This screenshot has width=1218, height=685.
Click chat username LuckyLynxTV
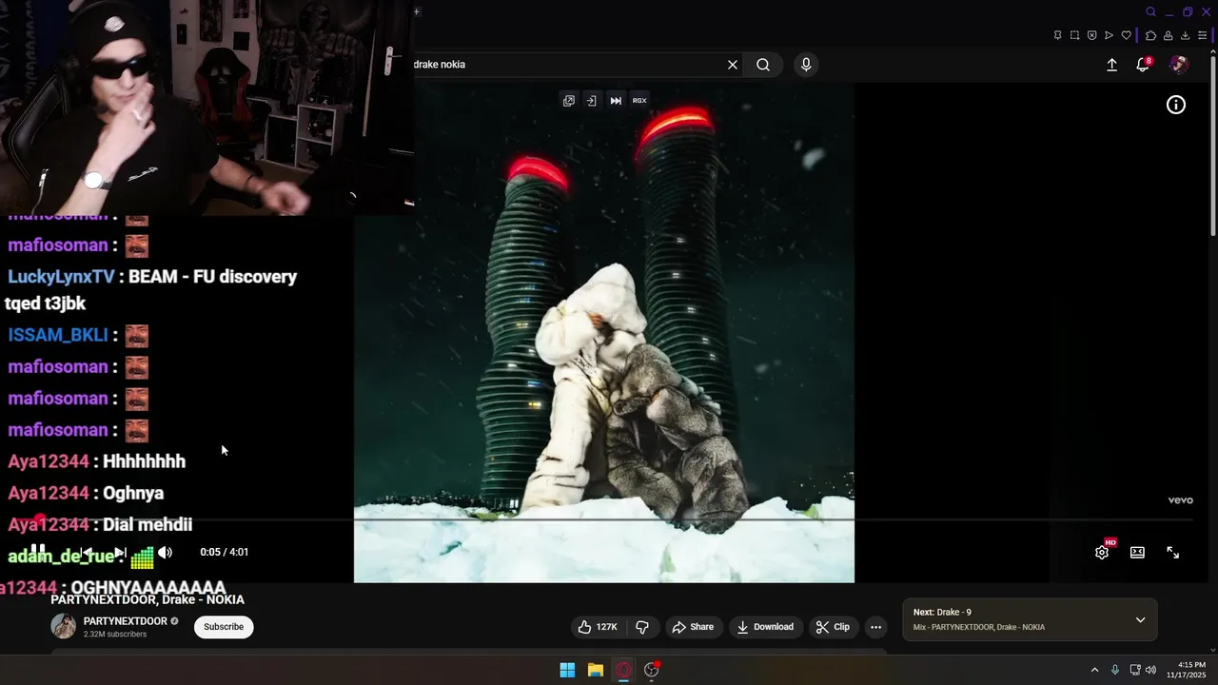pos(61,277)
